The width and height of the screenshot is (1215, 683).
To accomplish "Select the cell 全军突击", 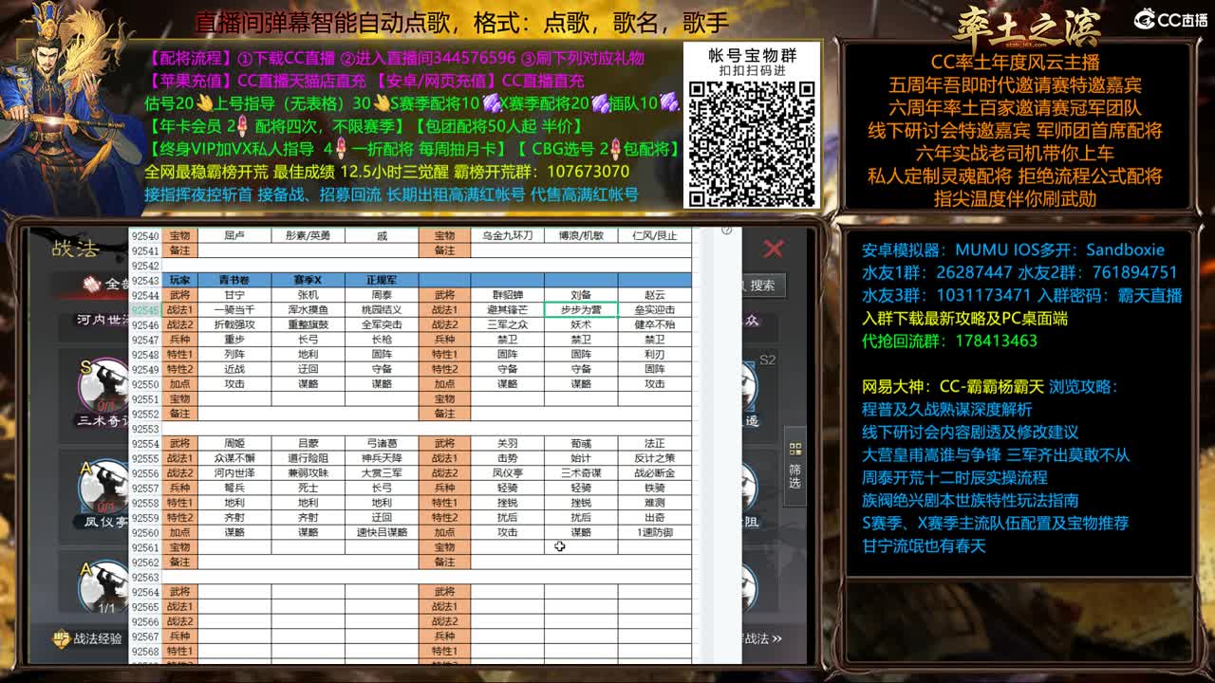I will click(382, 324).
